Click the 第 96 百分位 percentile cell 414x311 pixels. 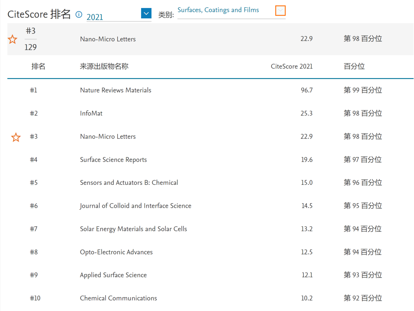point(363,183)
